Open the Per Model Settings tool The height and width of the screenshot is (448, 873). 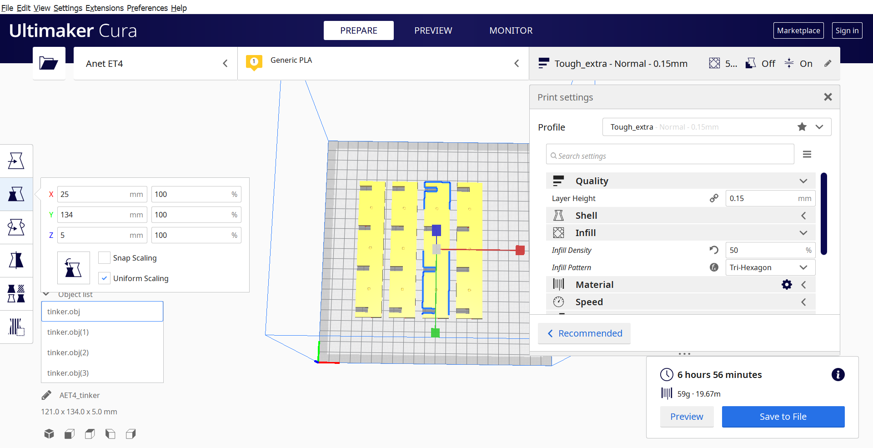click(x=16, y=293)
